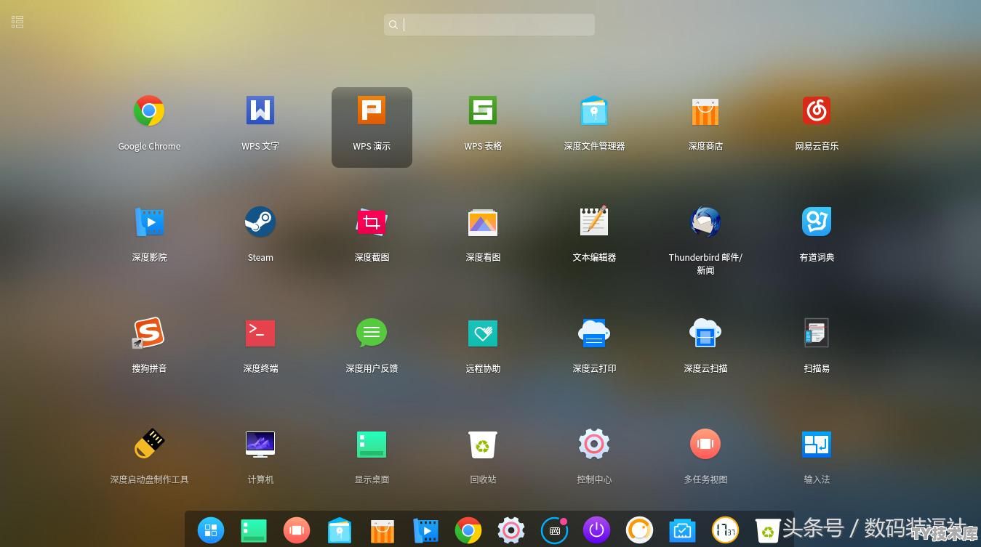Open the Deepin store from the dock
981x547 pixels.
383,530
